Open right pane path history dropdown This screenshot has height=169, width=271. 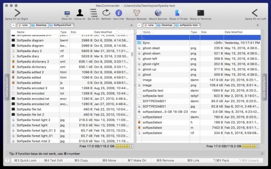pos(139,25)
